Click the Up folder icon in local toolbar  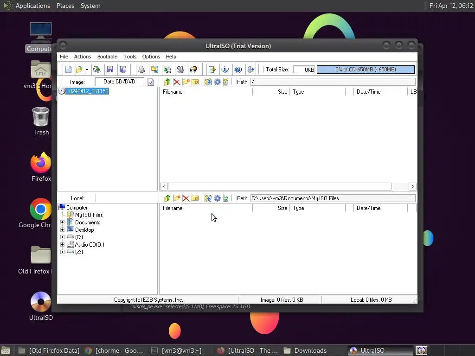(167, 198)
